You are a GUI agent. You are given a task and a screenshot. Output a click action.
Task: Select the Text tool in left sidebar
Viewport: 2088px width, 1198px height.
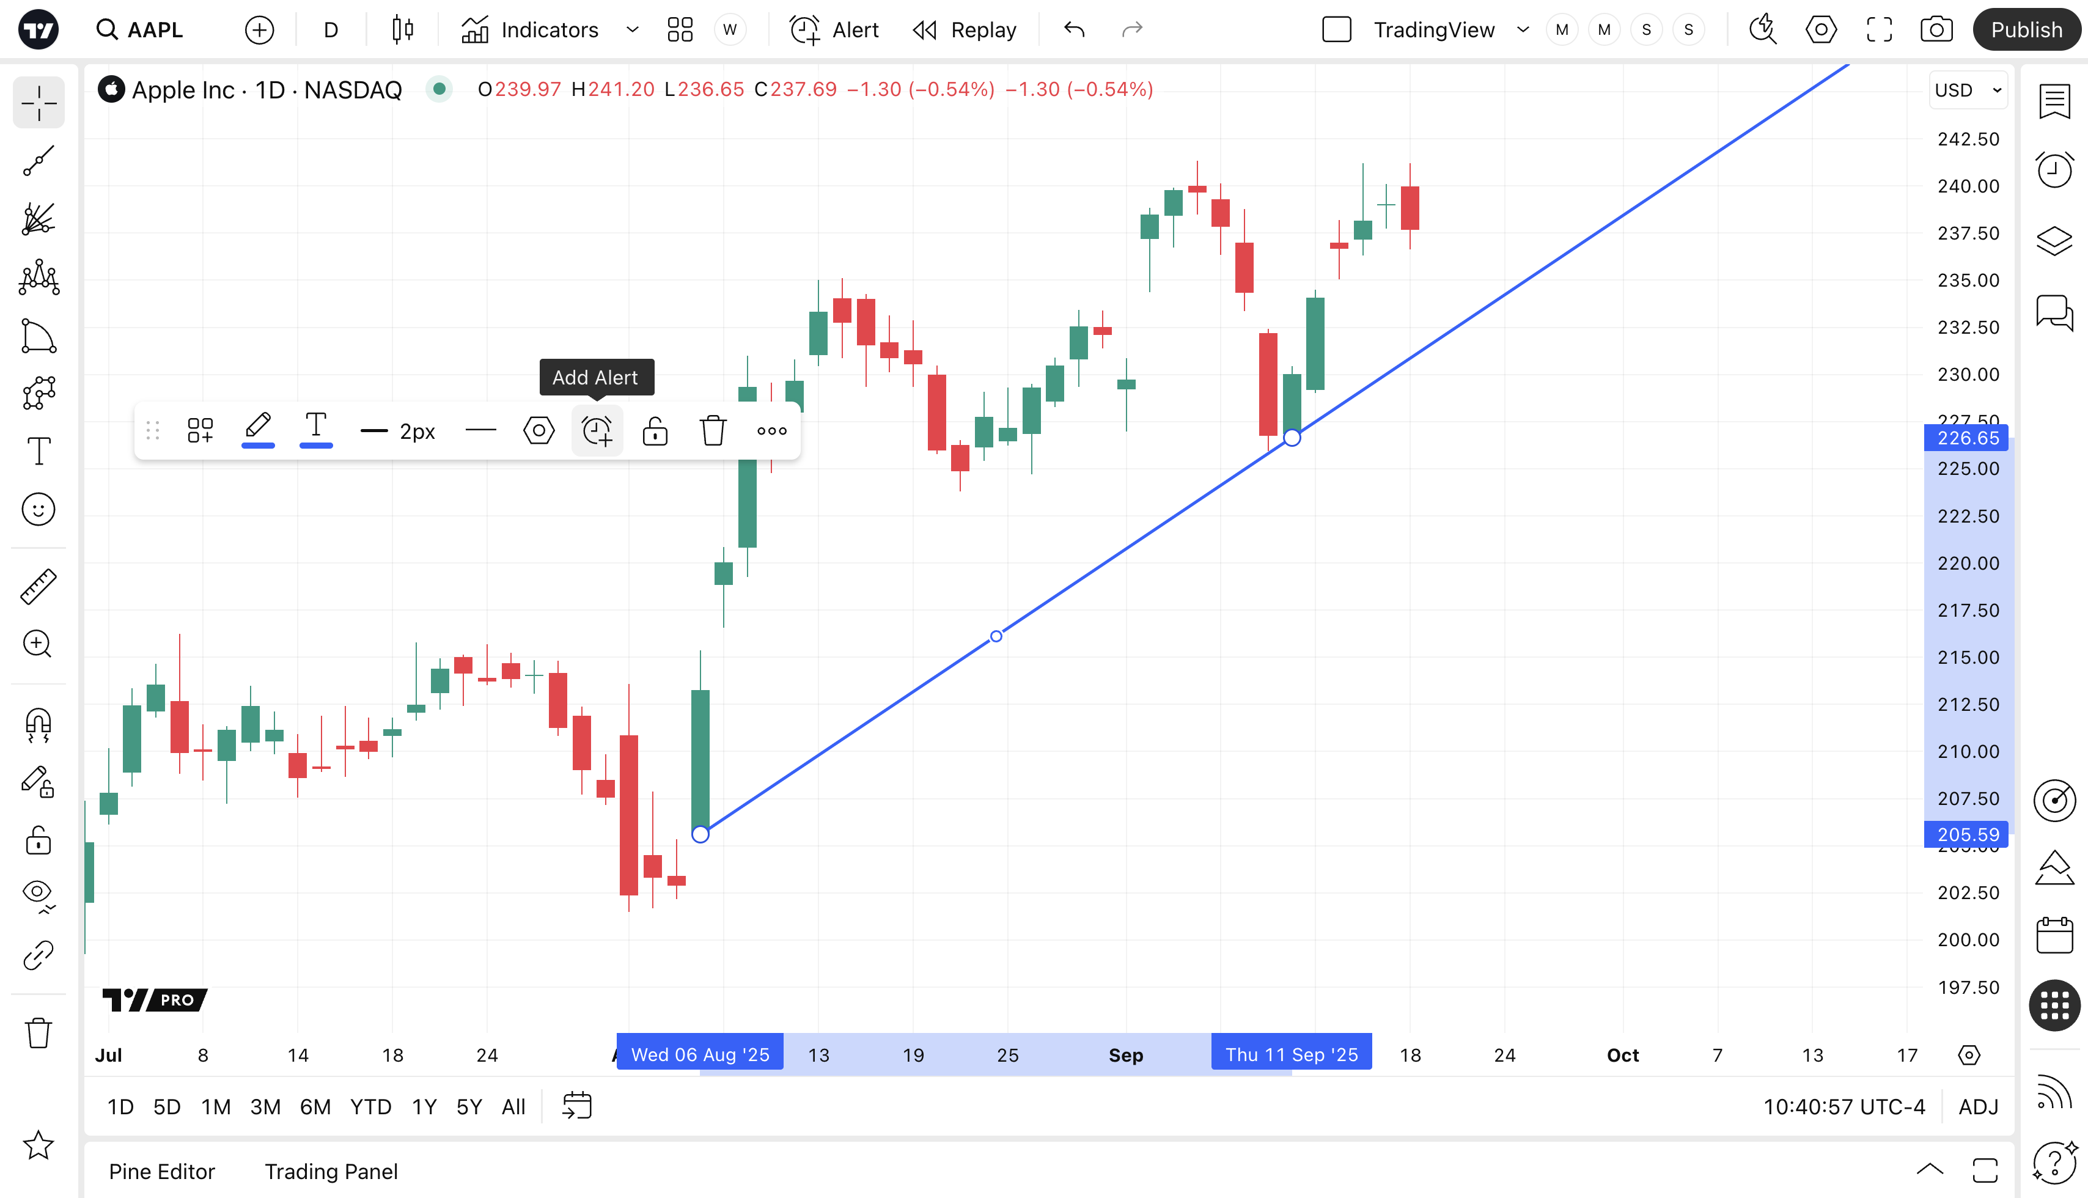coord(38,451)
